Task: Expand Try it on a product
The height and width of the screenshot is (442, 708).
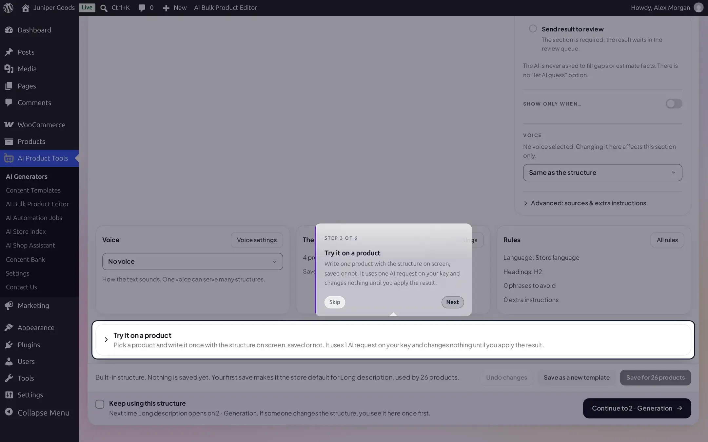Action: pos(393,340)
